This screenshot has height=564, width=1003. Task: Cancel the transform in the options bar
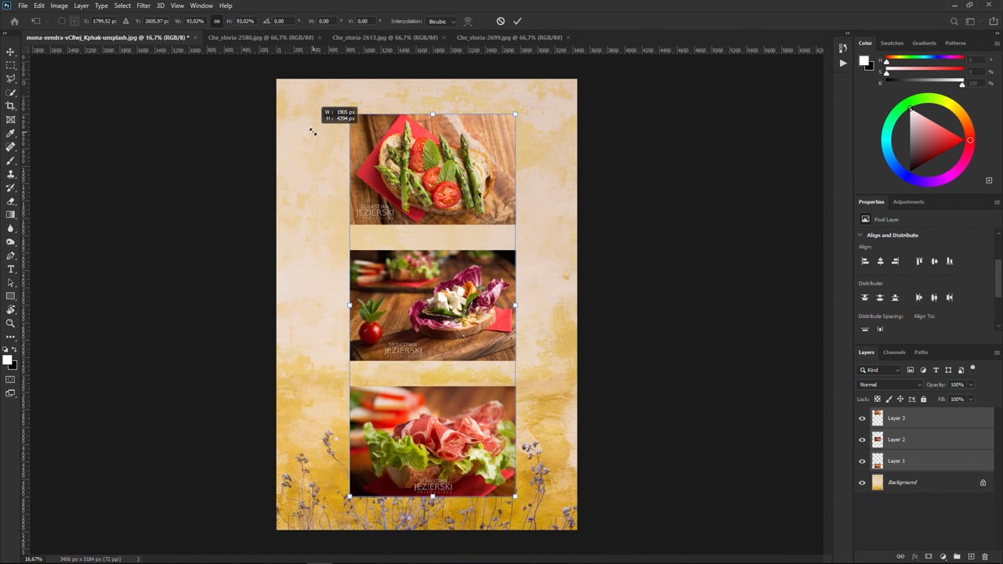point(501,21)
